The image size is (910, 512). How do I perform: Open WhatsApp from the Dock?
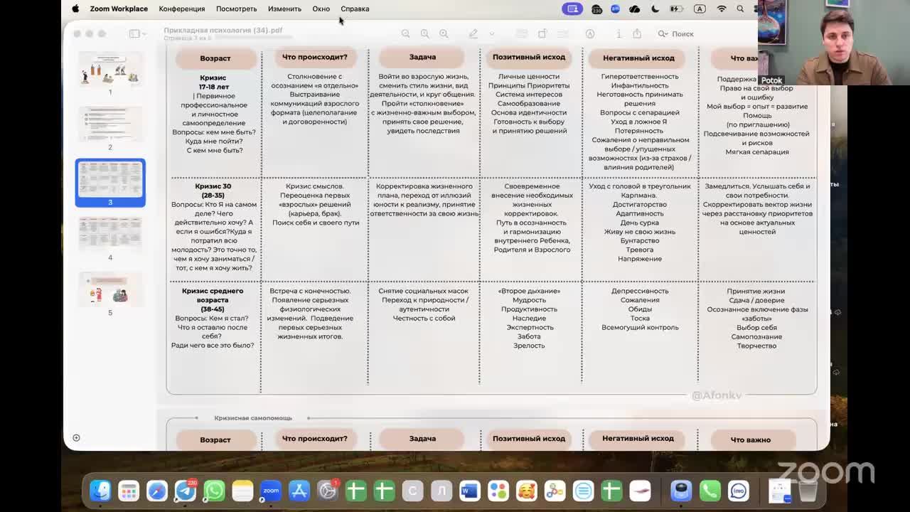coord(214,491)
